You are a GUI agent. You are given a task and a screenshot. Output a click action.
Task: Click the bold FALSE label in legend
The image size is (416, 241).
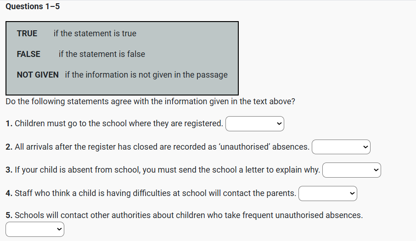pyautogui.click(x=28, y=54)
